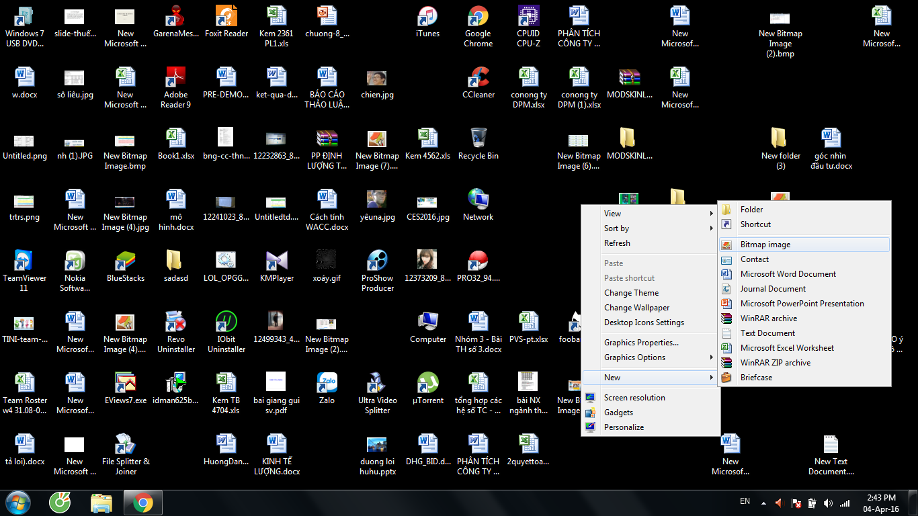
Task: Create a new Microsoft Word Document
Action: pos(804,274)
